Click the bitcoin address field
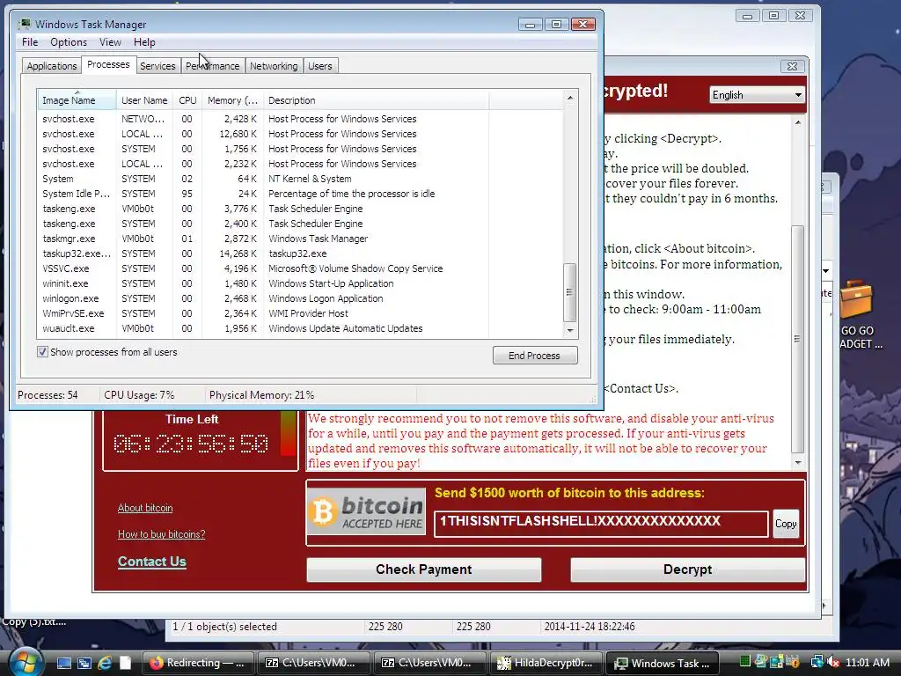The image size is (901, 676). click(601, 524)
